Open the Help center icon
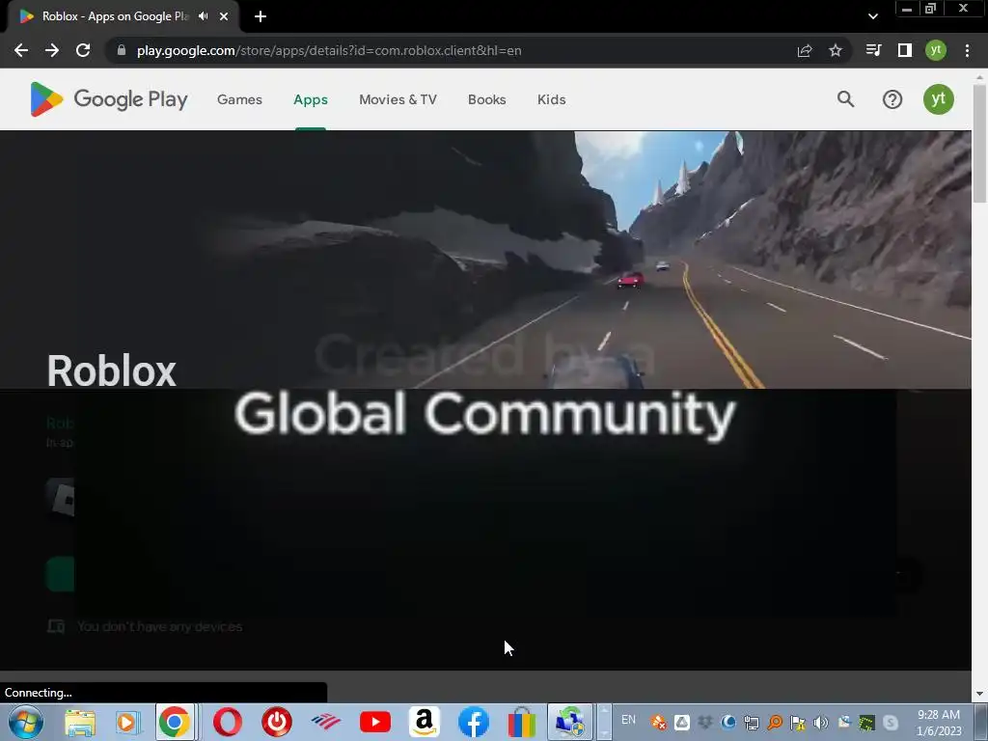 (892, 99)
